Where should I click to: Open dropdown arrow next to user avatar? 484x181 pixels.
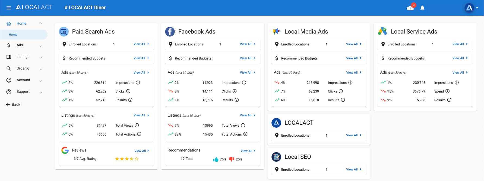click(x=477, y=8)
